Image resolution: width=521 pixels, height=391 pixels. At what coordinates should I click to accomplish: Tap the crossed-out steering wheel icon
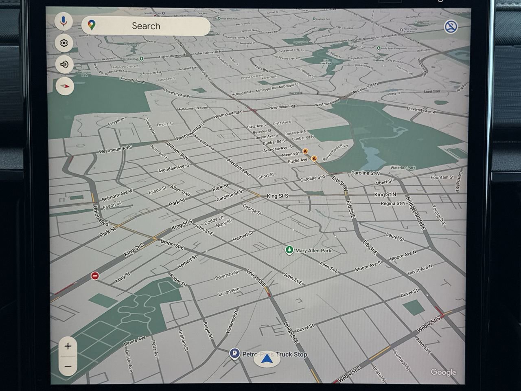tap(451, 27)
